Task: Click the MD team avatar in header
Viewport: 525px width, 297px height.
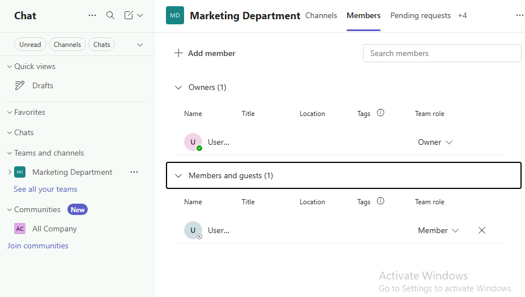Action: click(175, 15)
